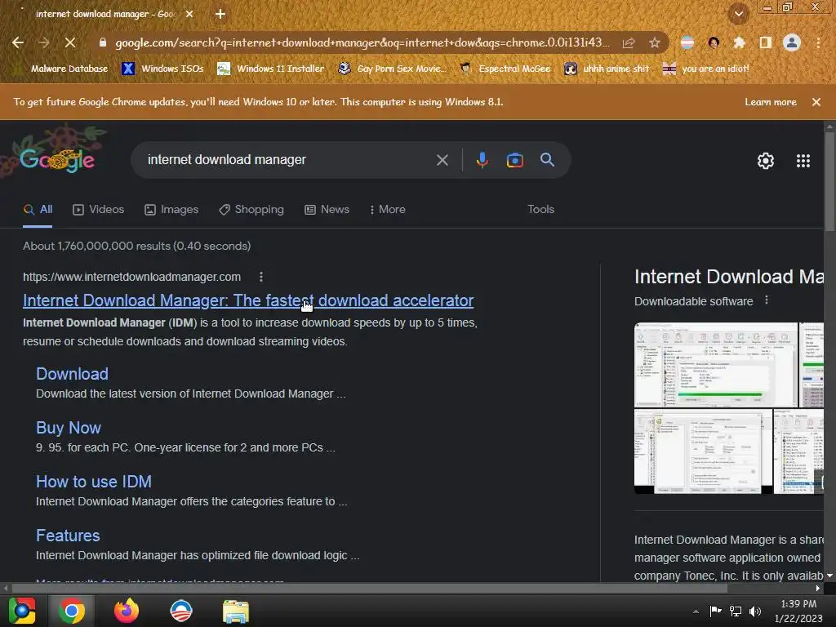Switch to the Images tab
Screen dimensions: 836x627
(171, 210)
